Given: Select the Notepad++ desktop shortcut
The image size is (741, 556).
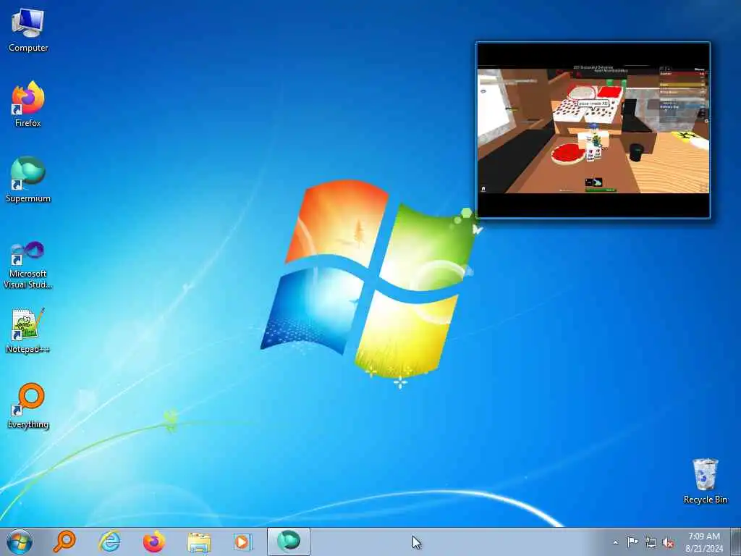Looking at the screenshot, I should [x=27, y=330].
